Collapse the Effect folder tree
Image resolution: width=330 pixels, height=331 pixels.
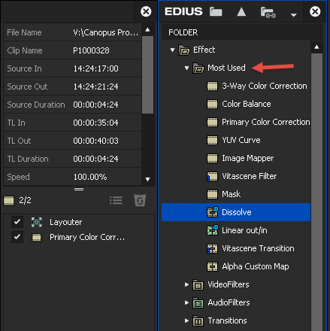(x=172, y=50)
